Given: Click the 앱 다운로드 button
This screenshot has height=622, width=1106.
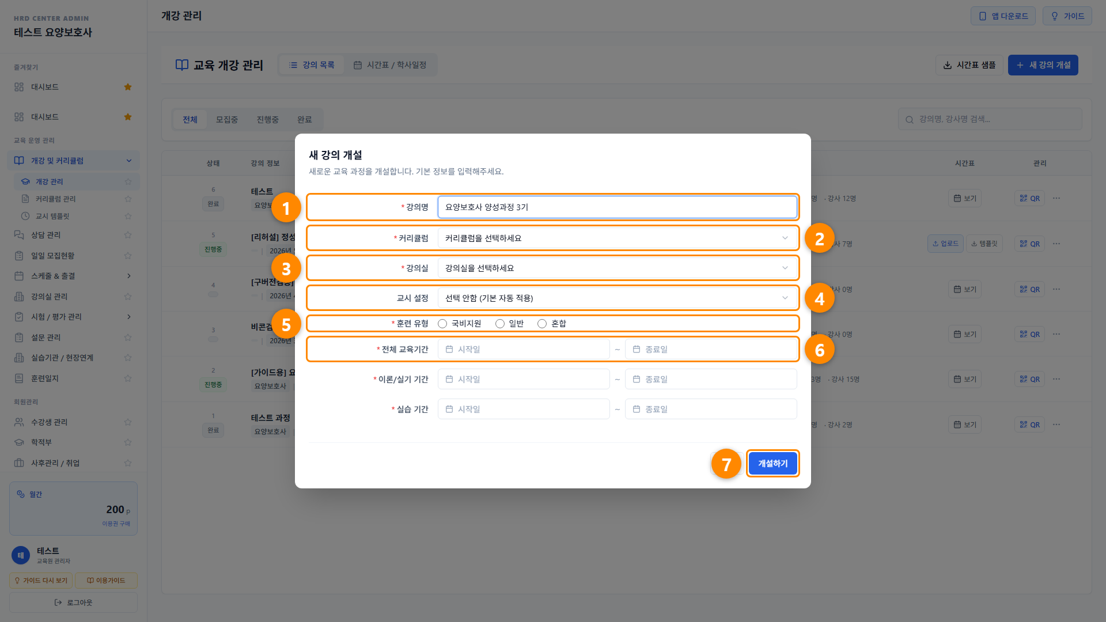Looking at the screenshot, I should pos(1003,16).
